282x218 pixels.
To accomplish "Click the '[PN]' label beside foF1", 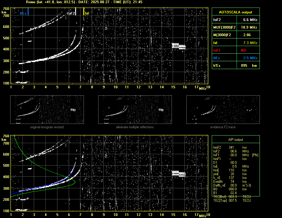I will click(x=255, y=155).
